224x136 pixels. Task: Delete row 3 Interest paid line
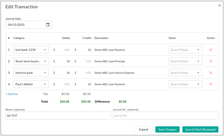(211, 73)
